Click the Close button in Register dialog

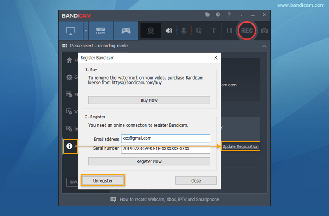[196, 181]
